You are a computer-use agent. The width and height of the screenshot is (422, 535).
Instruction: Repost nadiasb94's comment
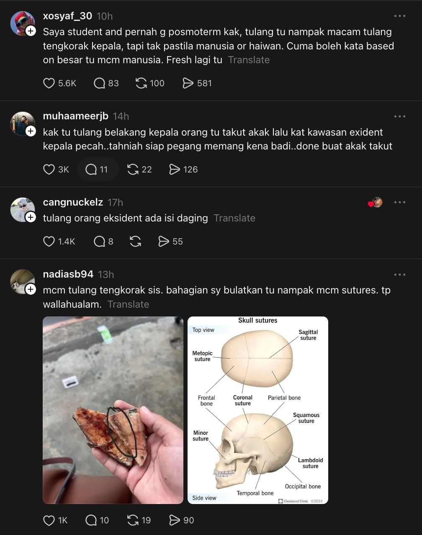click(x=133, y=520)
